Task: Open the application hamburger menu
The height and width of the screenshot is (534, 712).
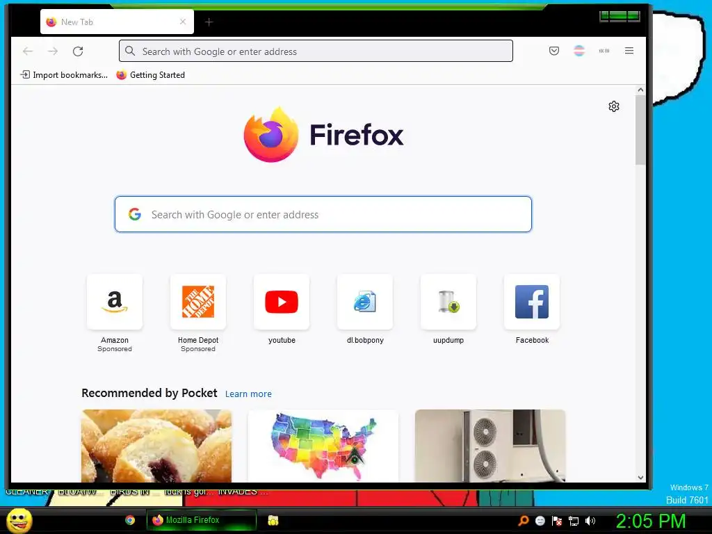Action: (x=629, y=51)
